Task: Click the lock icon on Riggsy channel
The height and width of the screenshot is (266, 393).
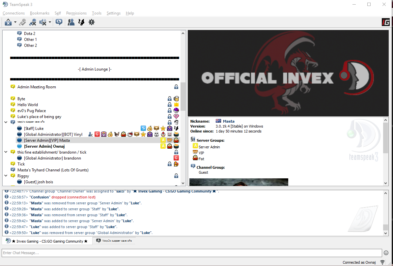Action: click(176, 176)
